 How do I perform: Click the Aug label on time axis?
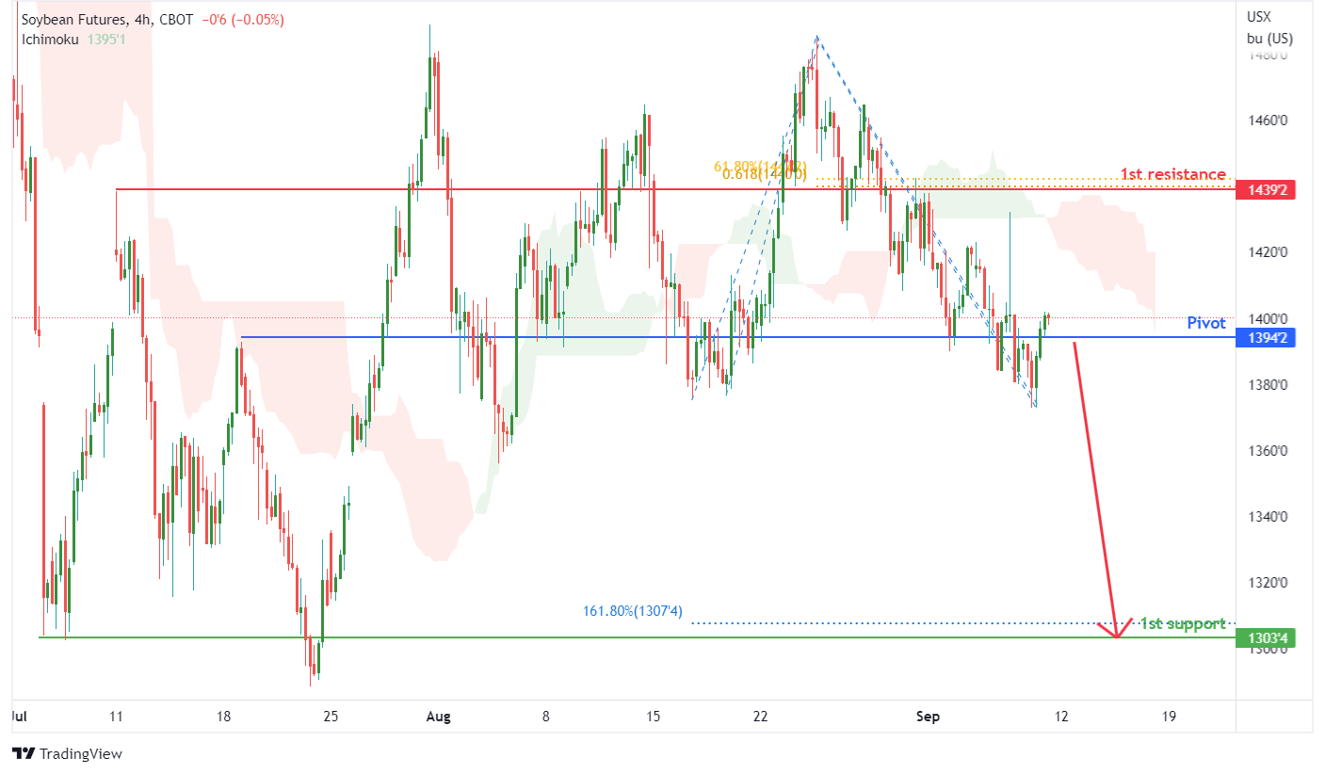click(x=438, y=717)
